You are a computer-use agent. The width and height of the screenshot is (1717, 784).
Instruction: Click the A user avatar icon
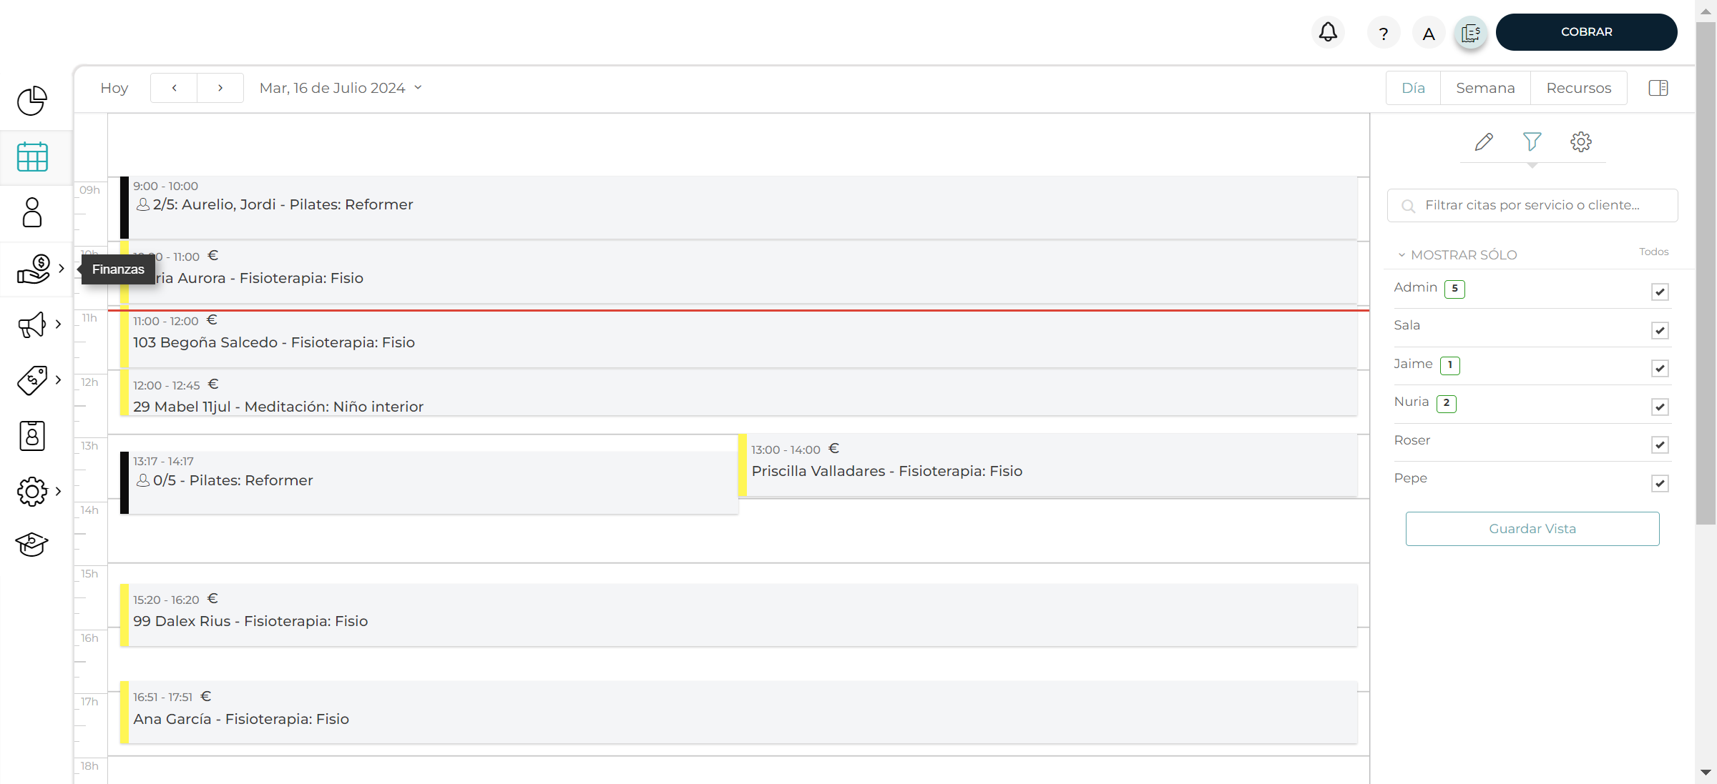pyautogui.click(x=1429, y=33)
